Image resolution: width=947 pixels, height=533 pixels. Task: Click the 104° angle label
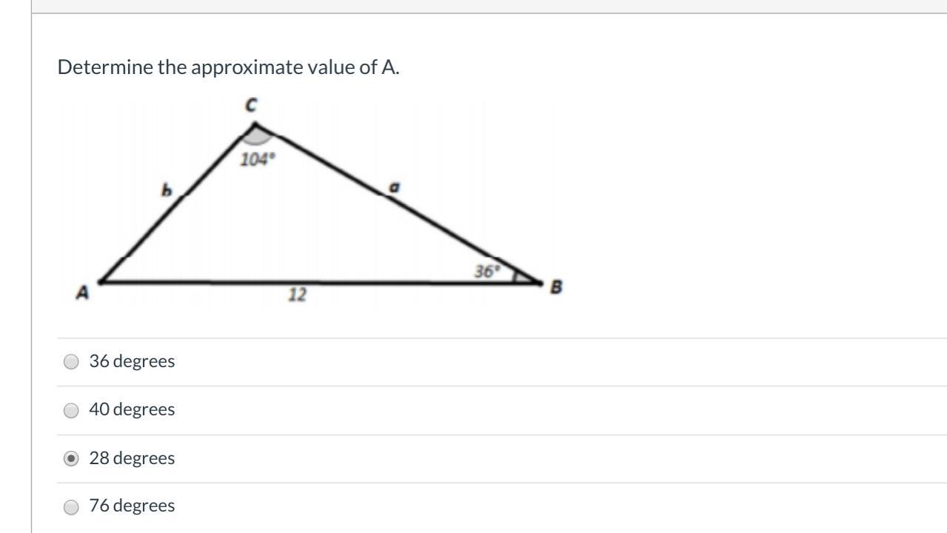point(257,159)
